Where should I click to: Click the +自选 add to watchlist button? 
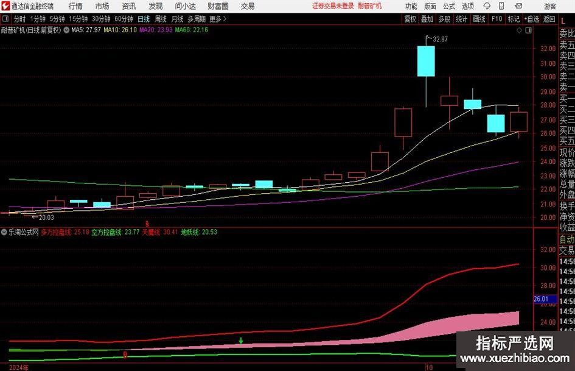pyautogui.click(x=532, y=19)
